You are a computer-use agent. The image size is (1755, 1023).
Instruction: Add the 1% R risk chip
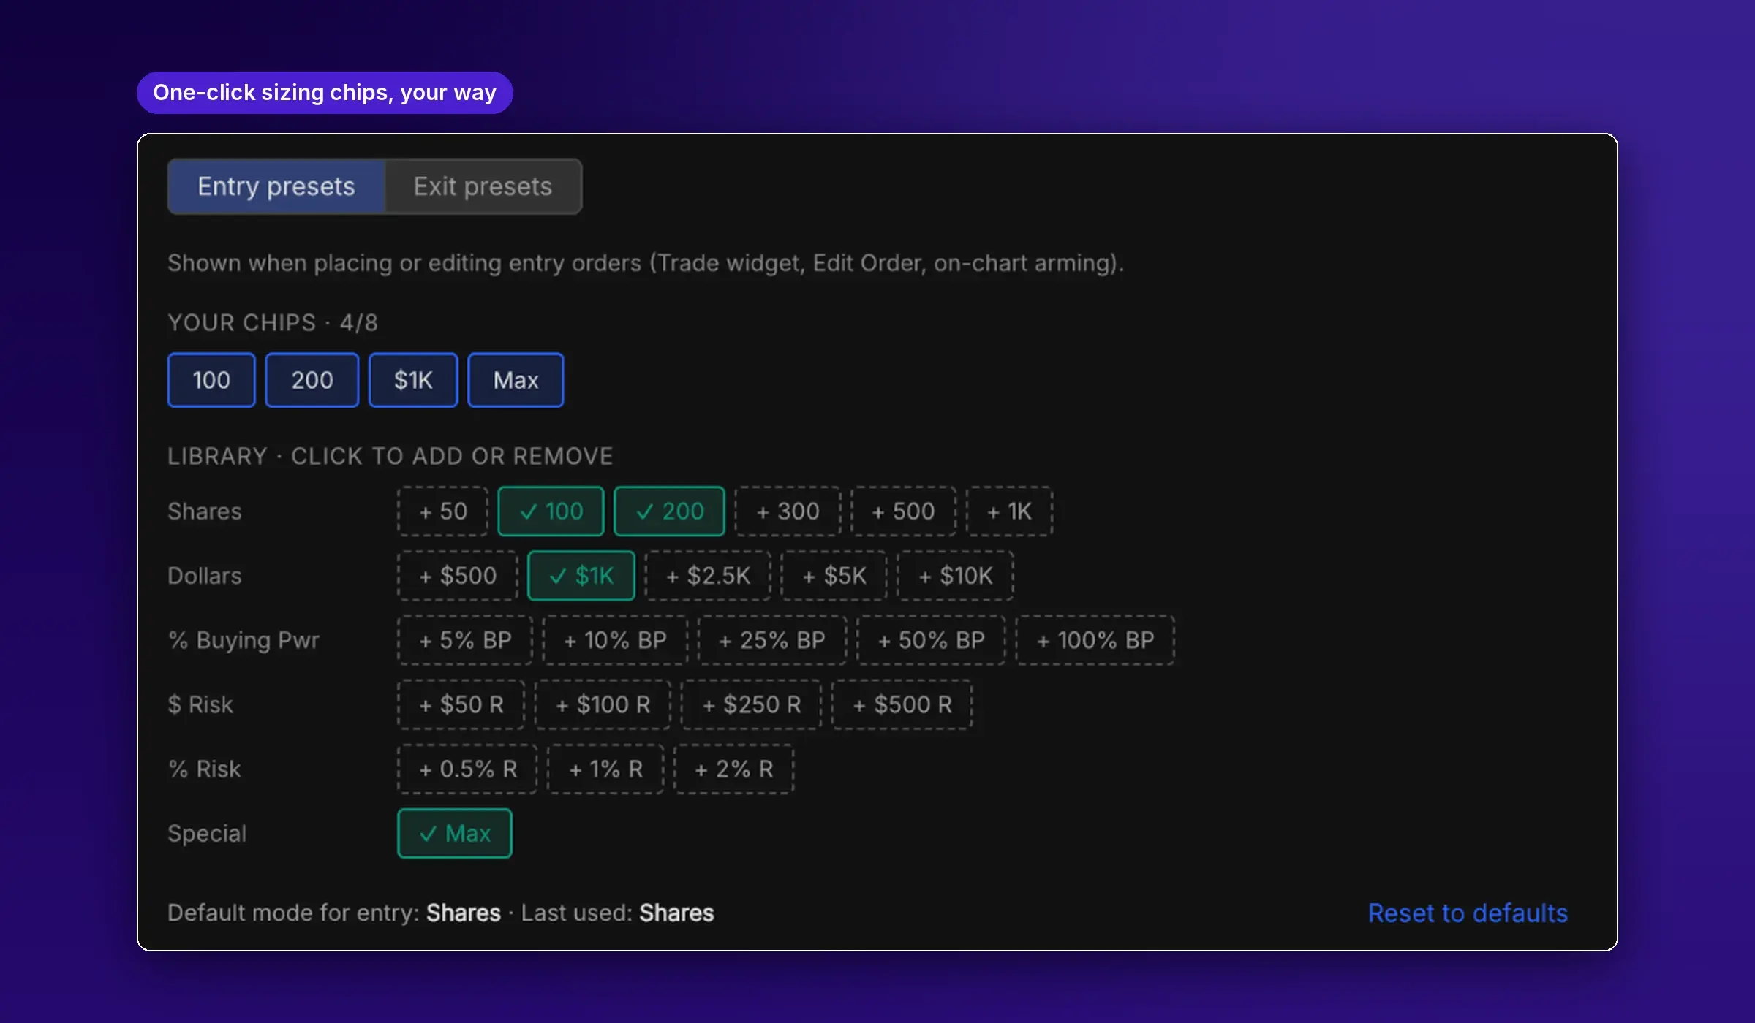(x=606, y=769)
